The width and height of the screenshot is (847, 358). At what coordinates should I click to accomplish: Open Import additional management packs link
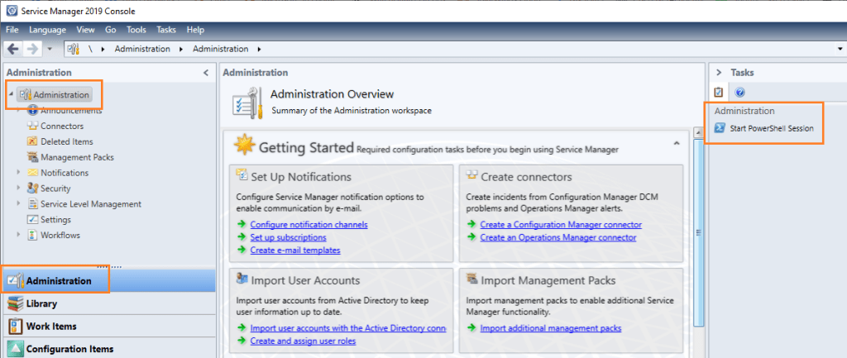551,328
